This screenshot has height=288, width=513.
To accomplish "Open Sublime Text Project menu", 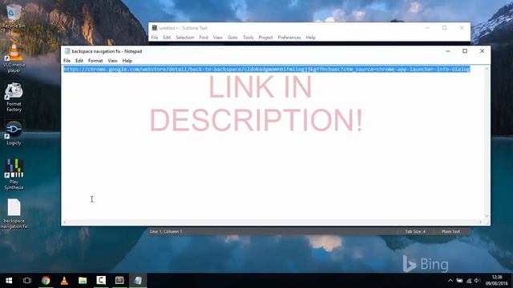I will 265,38.
